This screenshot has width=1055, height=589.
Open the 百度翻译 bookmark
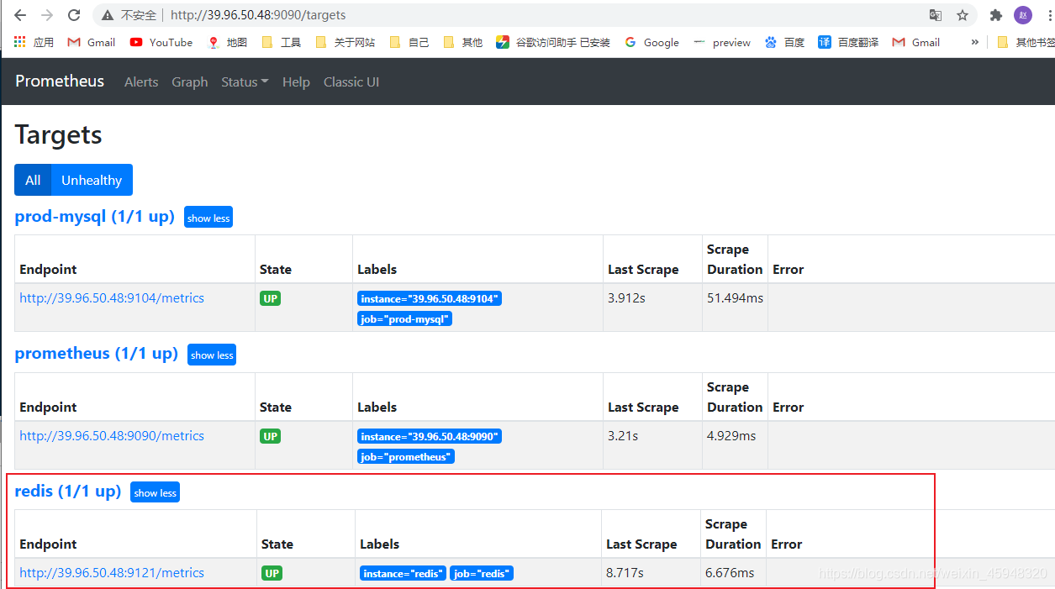pyautogui.click(x=848, y=42)
